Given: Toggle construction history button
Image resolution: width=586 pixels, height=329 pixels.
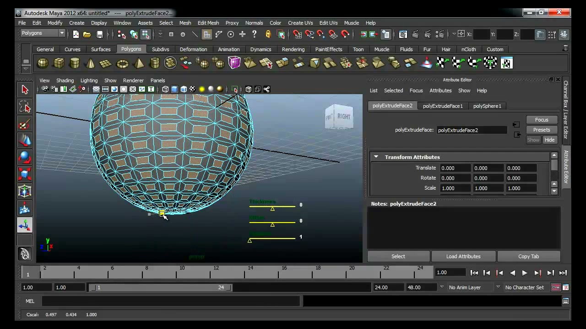Looking at the screenshot, I should (386, 34).
